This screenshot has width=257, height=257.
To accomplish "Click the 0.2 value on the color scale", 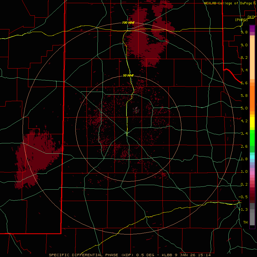I will 244,184.
